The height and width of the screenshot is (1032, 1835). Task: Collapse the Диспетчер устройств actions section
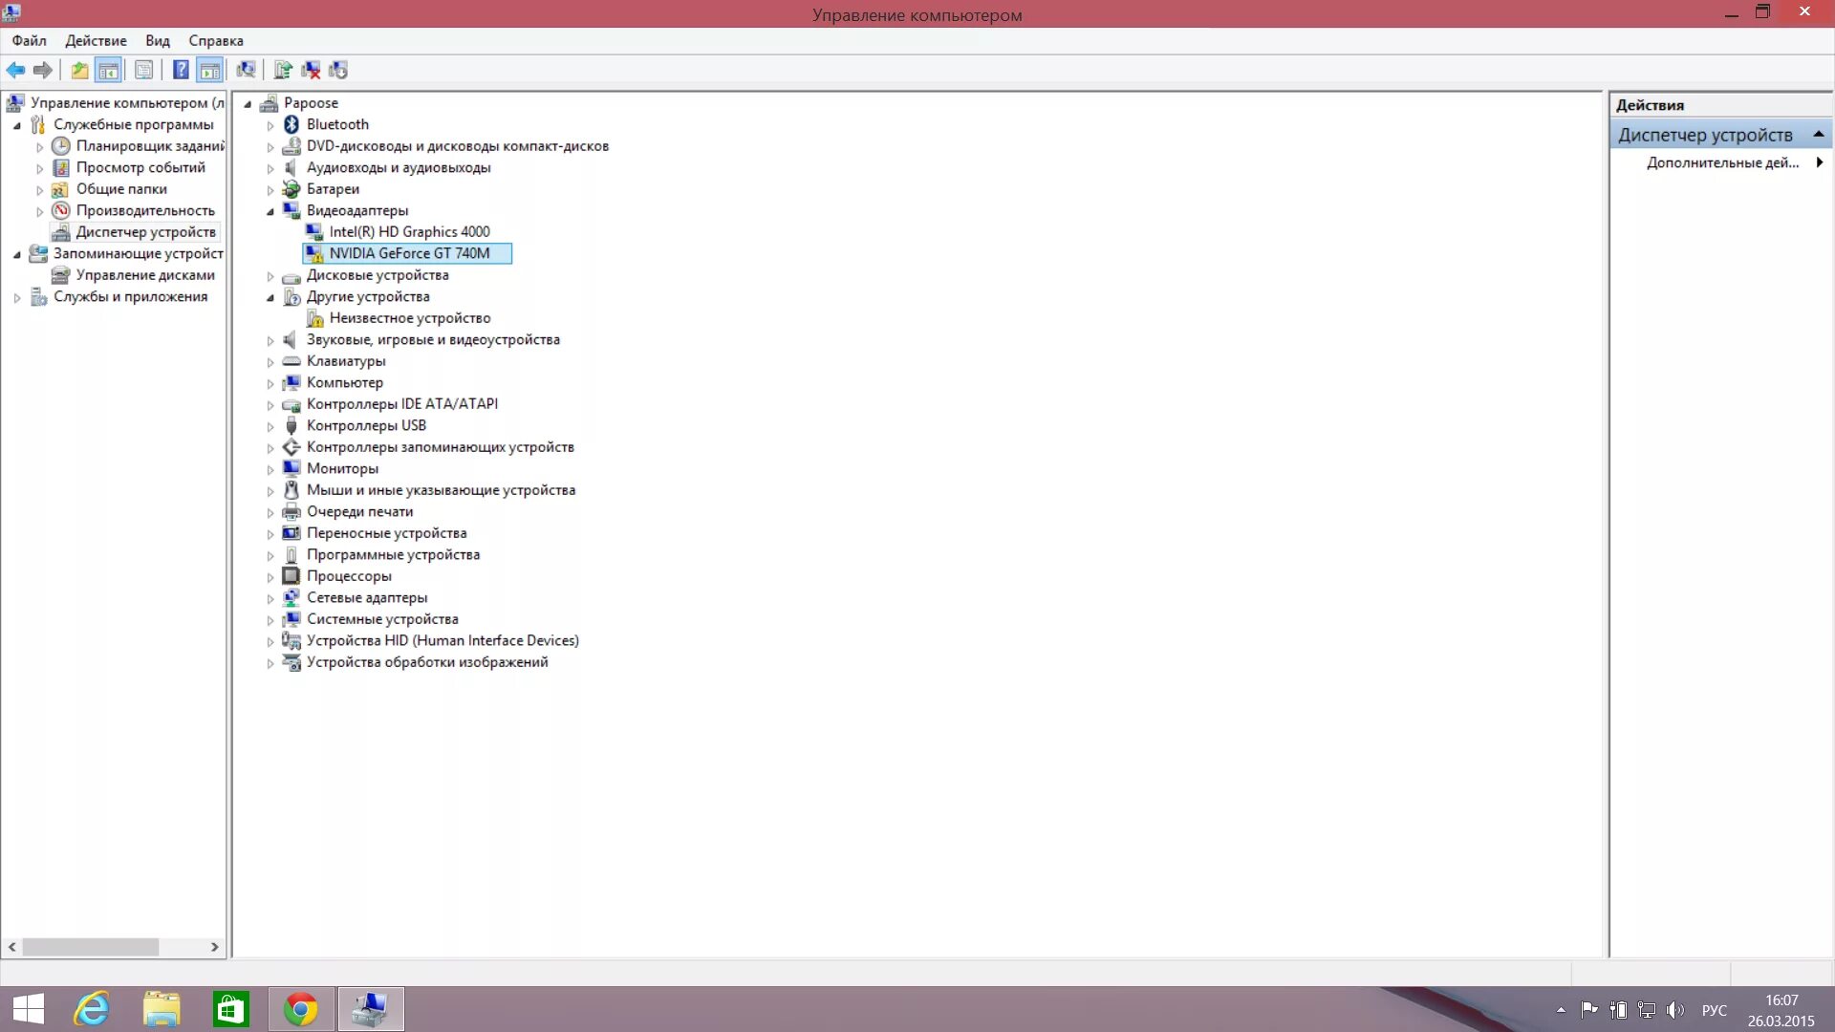[1818, 135]
